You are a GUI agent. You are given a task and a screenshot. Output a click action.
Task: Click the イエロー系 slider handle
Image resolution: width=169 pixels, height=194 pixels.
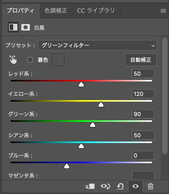pos(101,105)
